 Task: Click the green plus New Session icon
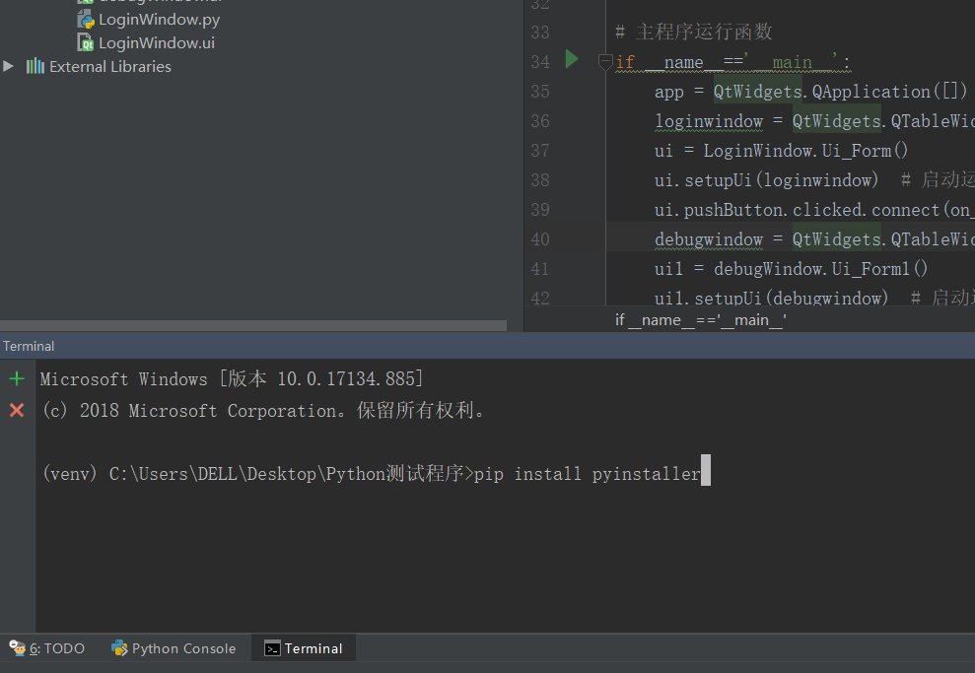tap(17, 378)
